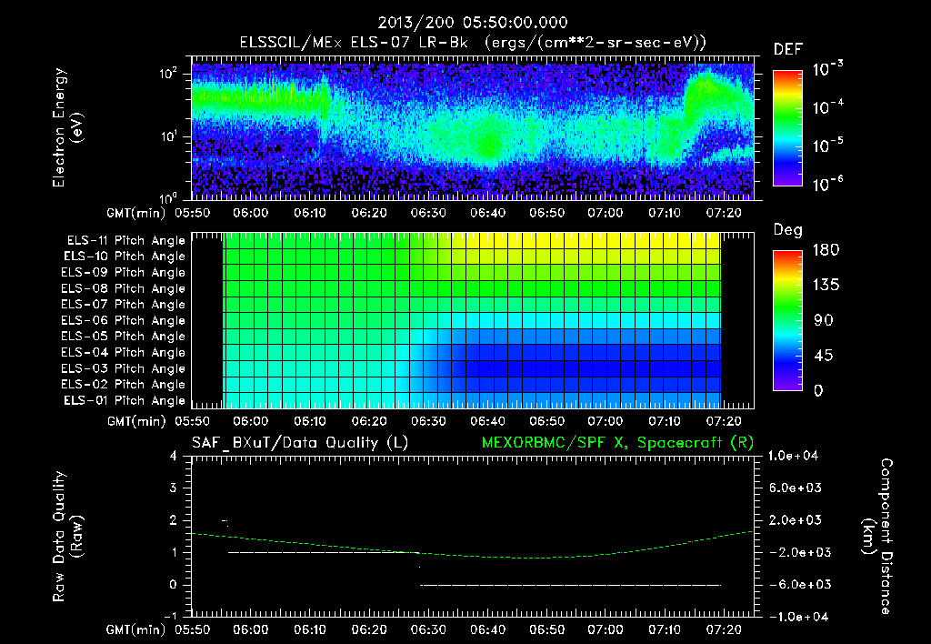The width and height of the screenshot is (931, 644).
Task: Click the DEF color bar legend
Action: (x=788, y=128)
